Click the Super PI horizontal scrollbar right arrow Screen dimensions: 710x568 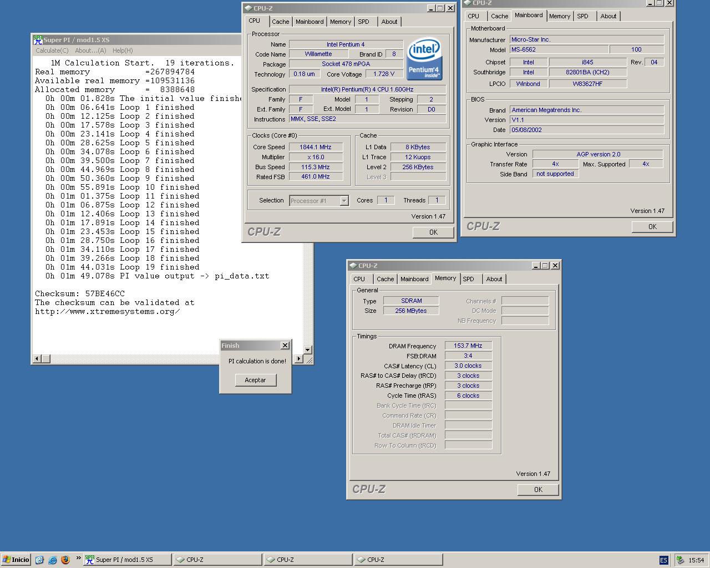click(299, 359)
